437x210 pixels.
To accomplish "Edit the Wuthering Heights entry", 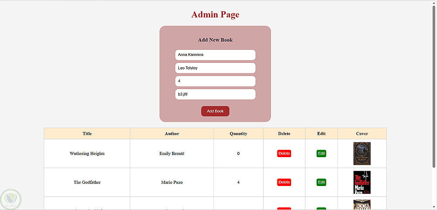I will pyautogui.click(x=321, y=154).
